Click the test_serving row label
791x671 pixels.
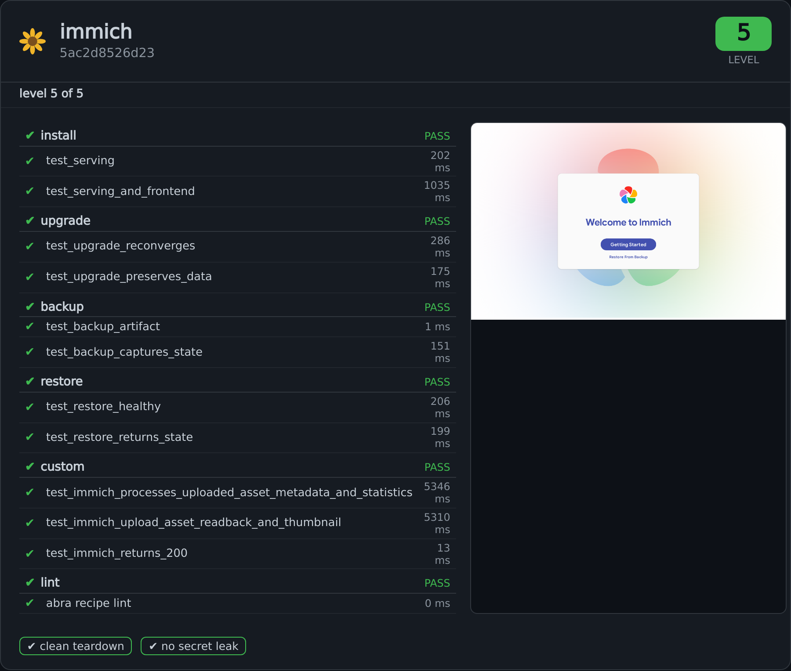(80, 161)
